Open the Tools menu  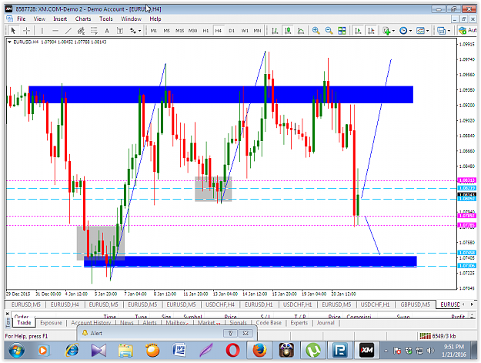(x=106, y=18)
